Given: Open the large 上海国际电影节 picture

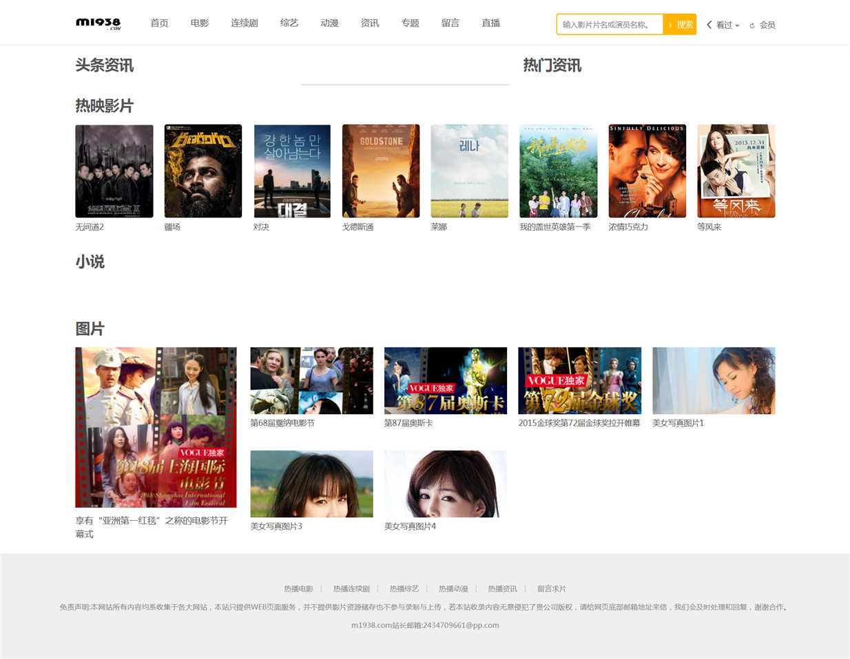Looking at the screenshot, I should point(156,427).
